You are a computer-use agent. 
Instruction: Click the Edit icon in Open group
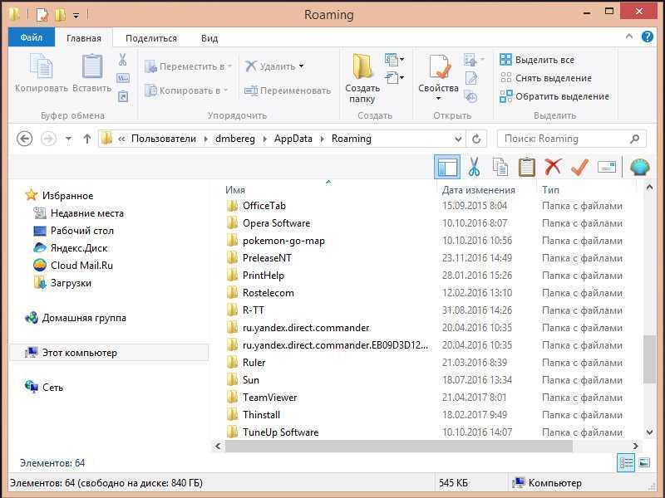[471, 78]
